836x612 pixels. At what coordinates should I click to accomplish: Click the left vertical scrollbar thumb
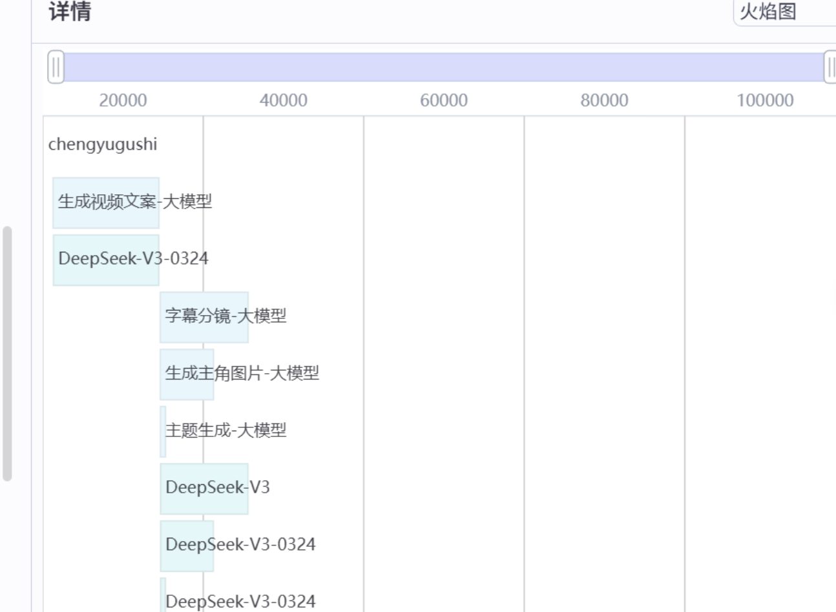coord(7,353)
